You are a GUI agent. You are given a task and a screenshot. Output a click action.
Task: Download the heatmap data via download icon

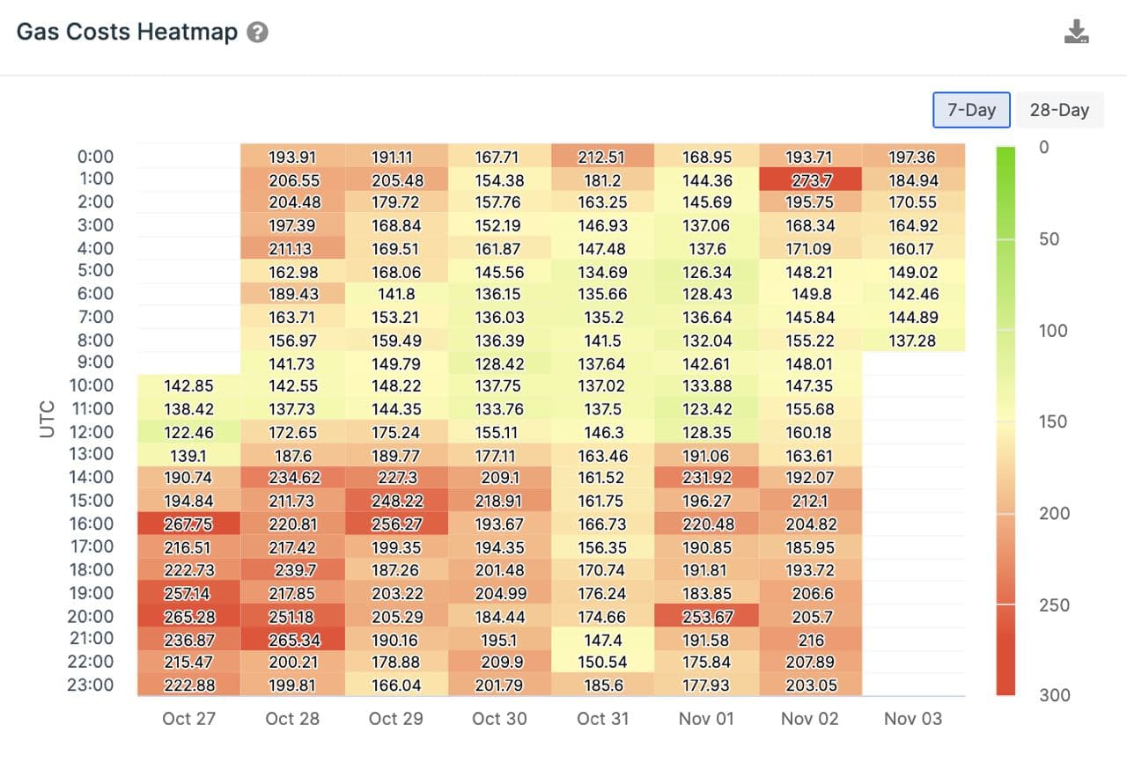click(x=1076, y=33)
